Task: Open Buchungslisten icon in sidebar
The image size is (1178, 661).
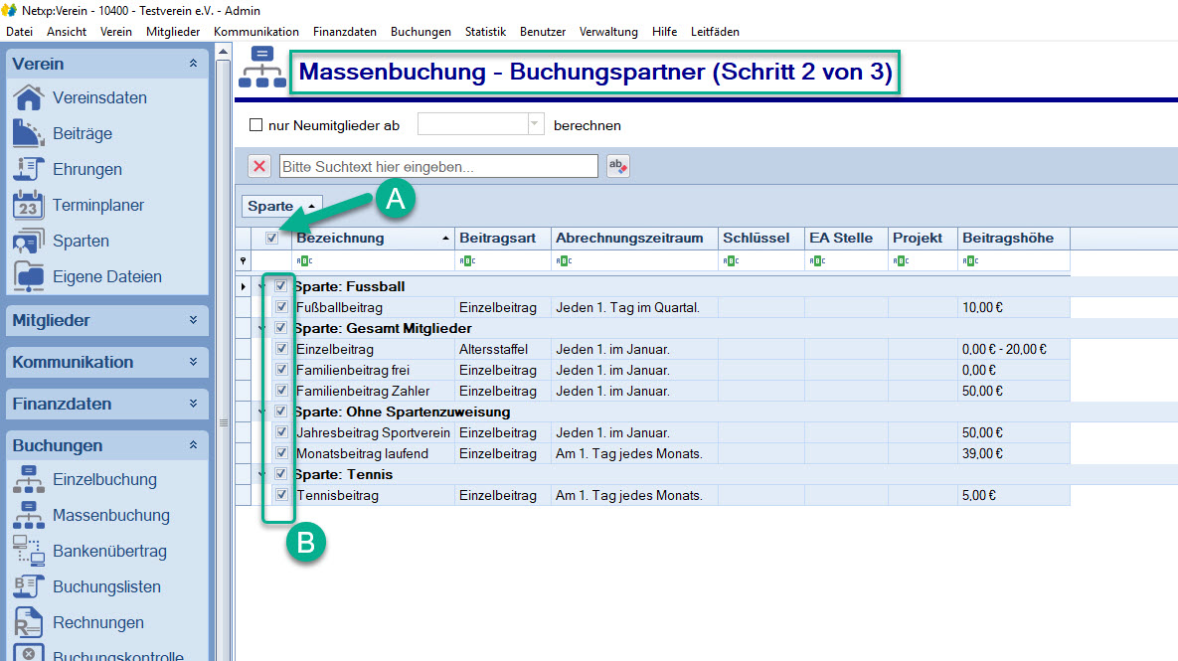Action: click(29, 586)
